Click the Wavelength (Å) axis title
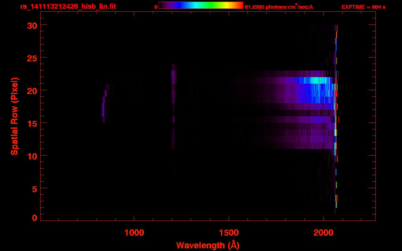The width and height of the screenshot is (402, 251). (x=208, y=245)
